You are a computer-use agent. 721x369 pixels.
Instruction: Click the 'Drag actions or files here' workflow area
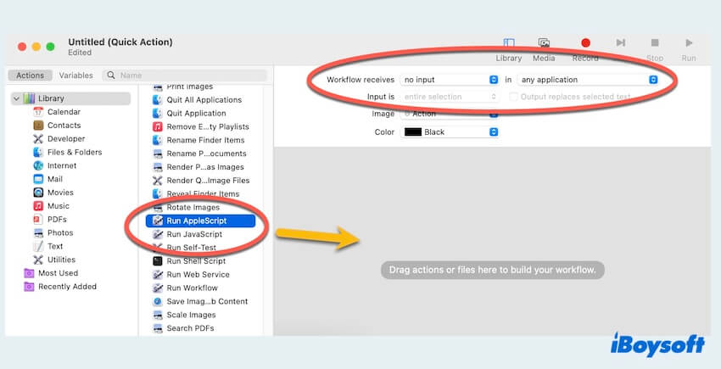click(493, 270)
